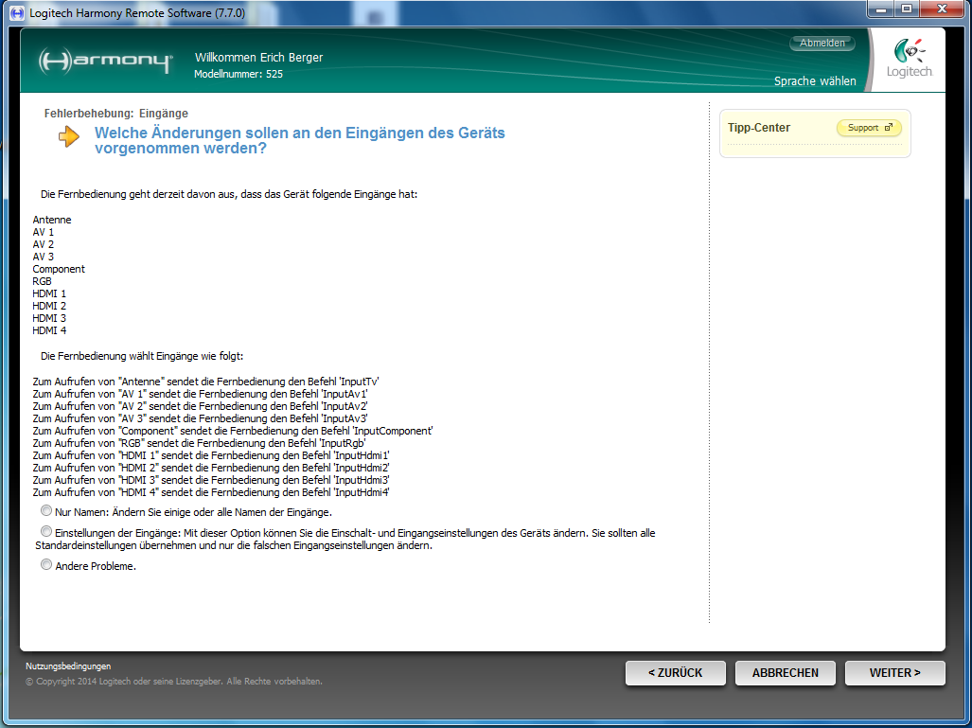The width and height of the screenshot is (972, 728).
Task: Go back with the ZURÜCK button
Action: pos(675,673)
